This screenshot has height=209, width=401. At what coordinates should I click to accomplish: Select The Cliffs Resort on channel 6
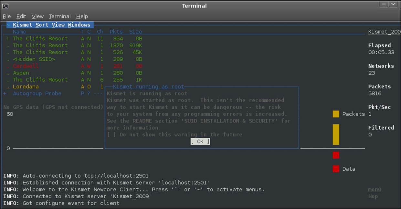pyautogui.click(x=74, y=80)
